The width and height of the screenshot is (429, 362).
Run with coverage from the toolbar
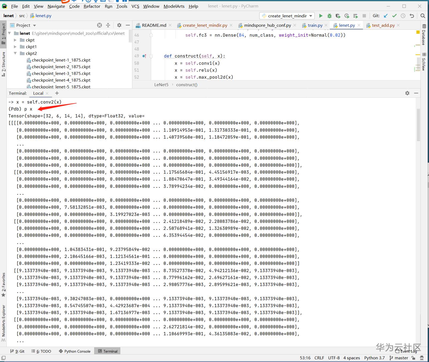tap(338, 16)
